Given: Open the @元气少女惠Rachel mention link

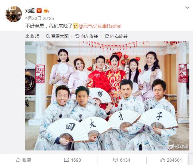Looking at the screenshot, I should (x=100, y=26).
